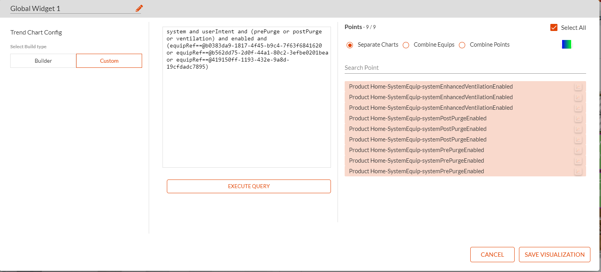Select the second systemEnhancedVentilationEnabled point text
The width and height of the screenshot is (601, 272).
point(431,97)
